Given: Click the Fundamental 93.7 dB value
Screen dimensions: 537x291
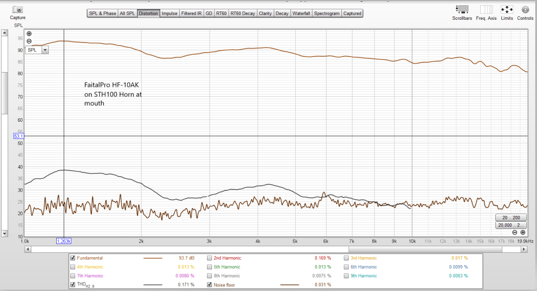Looking at the screenshot, I should pyautogui.click(x=187, y=258).
